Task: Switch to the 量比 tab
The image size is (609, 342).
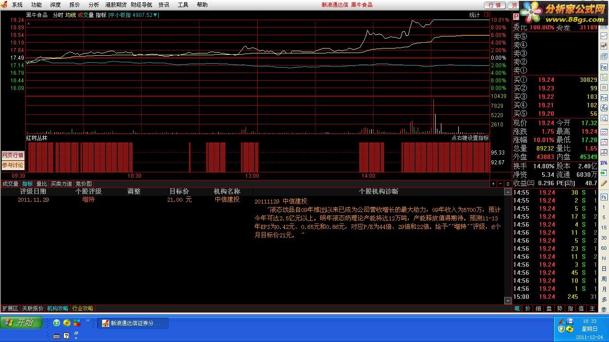Action: pos(41,184)
